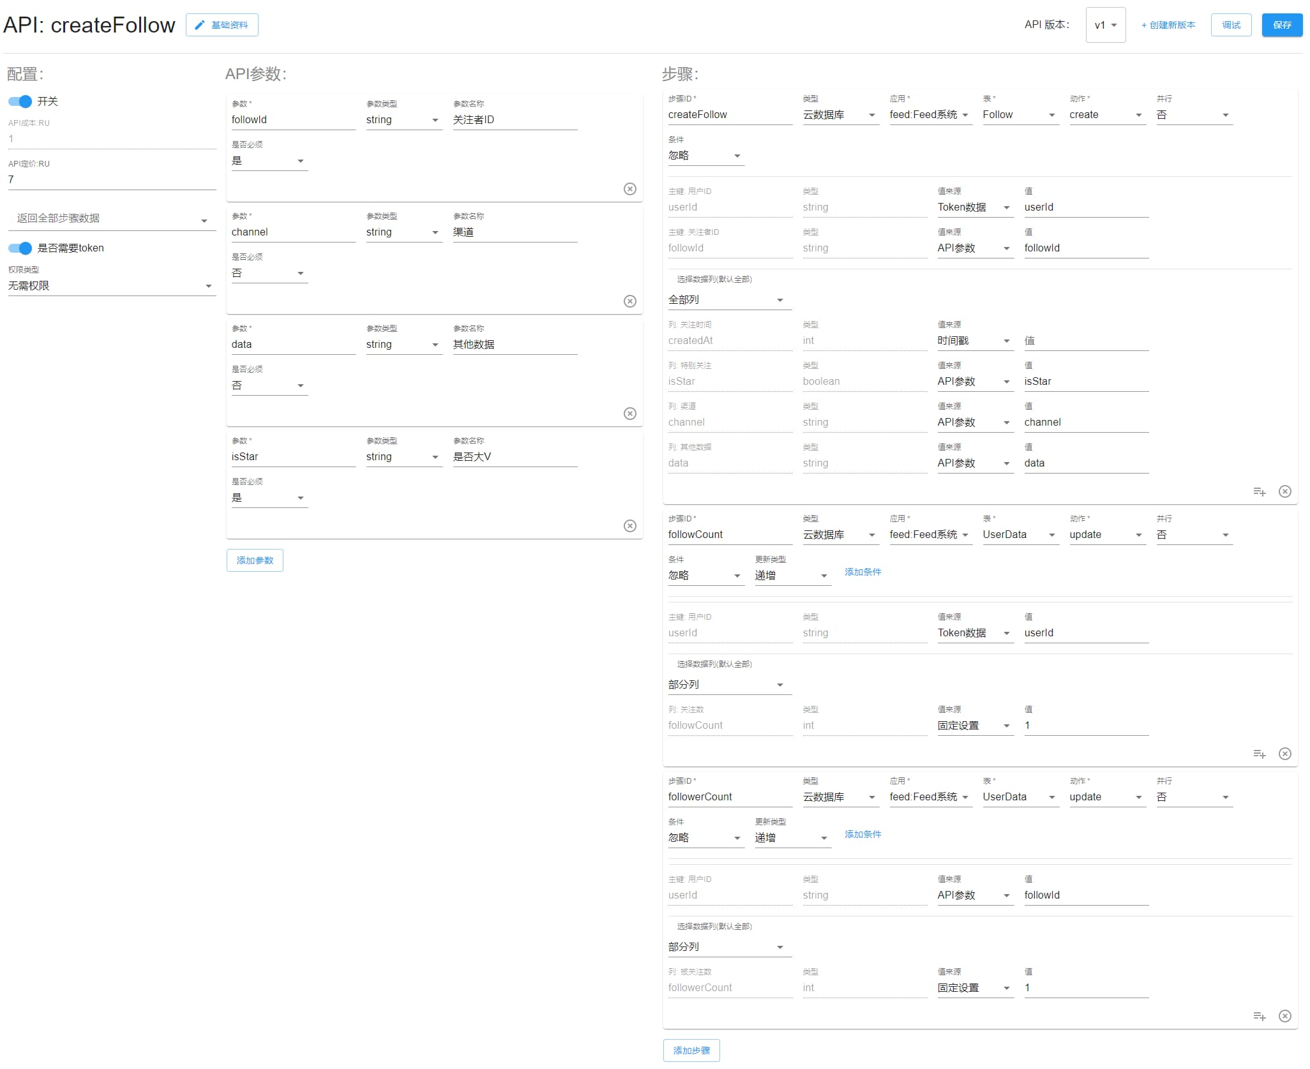The height and width of the screenshot is (1069, 1310).
Task: Click the API定价 RU input field
Action: 111,180
